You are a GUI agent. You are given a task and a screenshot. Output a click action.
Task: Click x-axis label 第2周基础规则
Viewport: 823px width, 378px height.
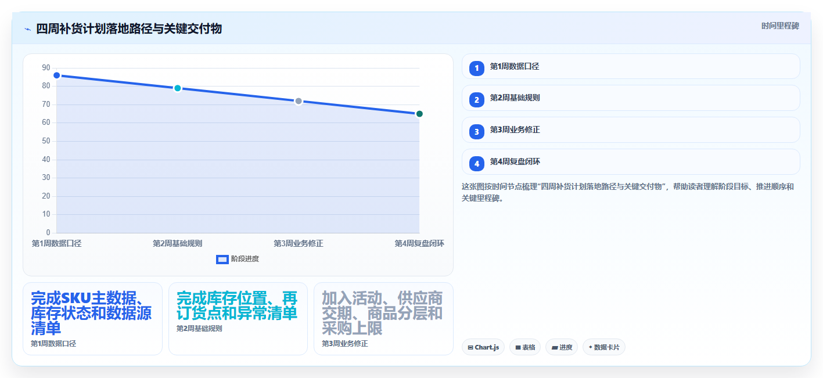(x=178, y=243)
